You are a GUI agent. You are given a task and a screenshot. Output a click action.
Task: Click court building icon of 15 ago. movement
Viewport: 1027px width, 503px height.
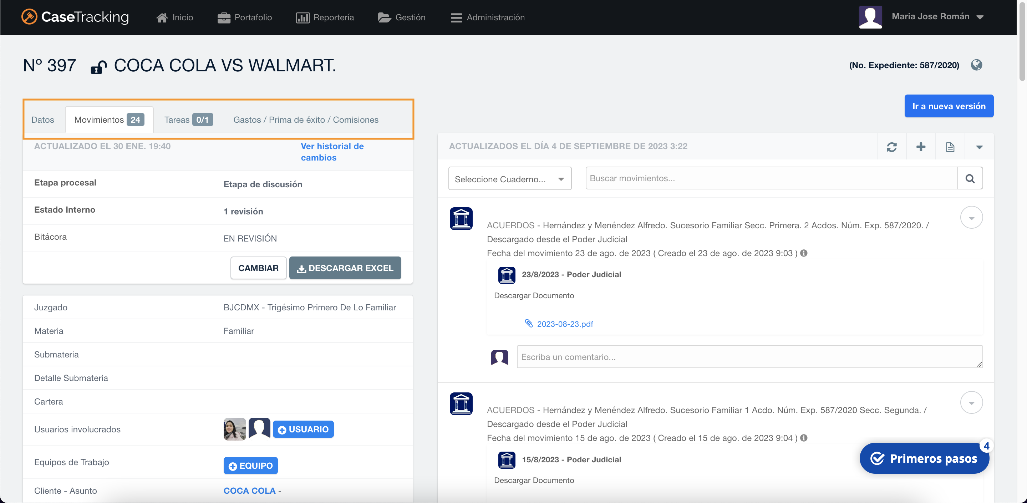coord(461,403)
